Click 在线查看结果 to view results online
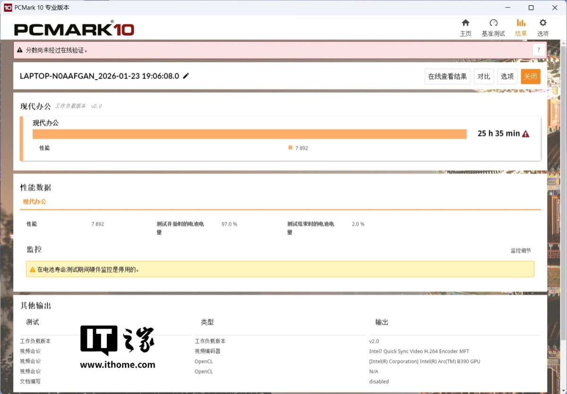Image resolution: width=567 pixels, height=394 pixels. coord(447,76)
